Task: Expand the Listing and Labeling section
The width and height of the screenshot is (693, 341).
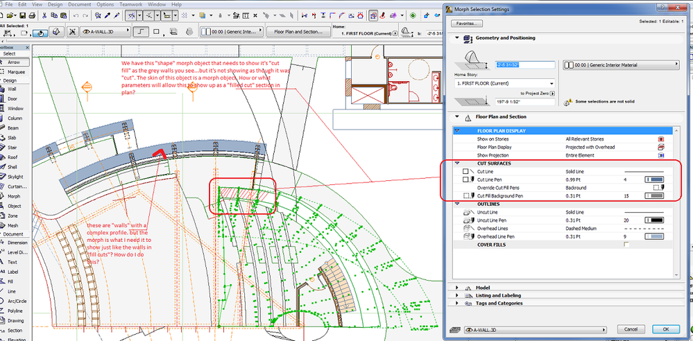Action: [x=498, y=295]
